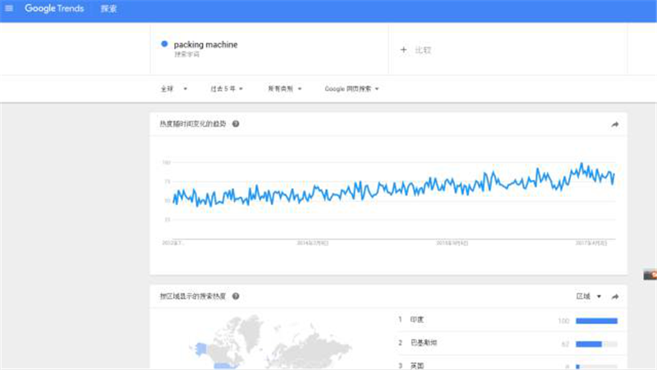The height and width of the screenshot is (370, 657).
Task: Expand the region granularity dropdown
Action: [590, 296]
